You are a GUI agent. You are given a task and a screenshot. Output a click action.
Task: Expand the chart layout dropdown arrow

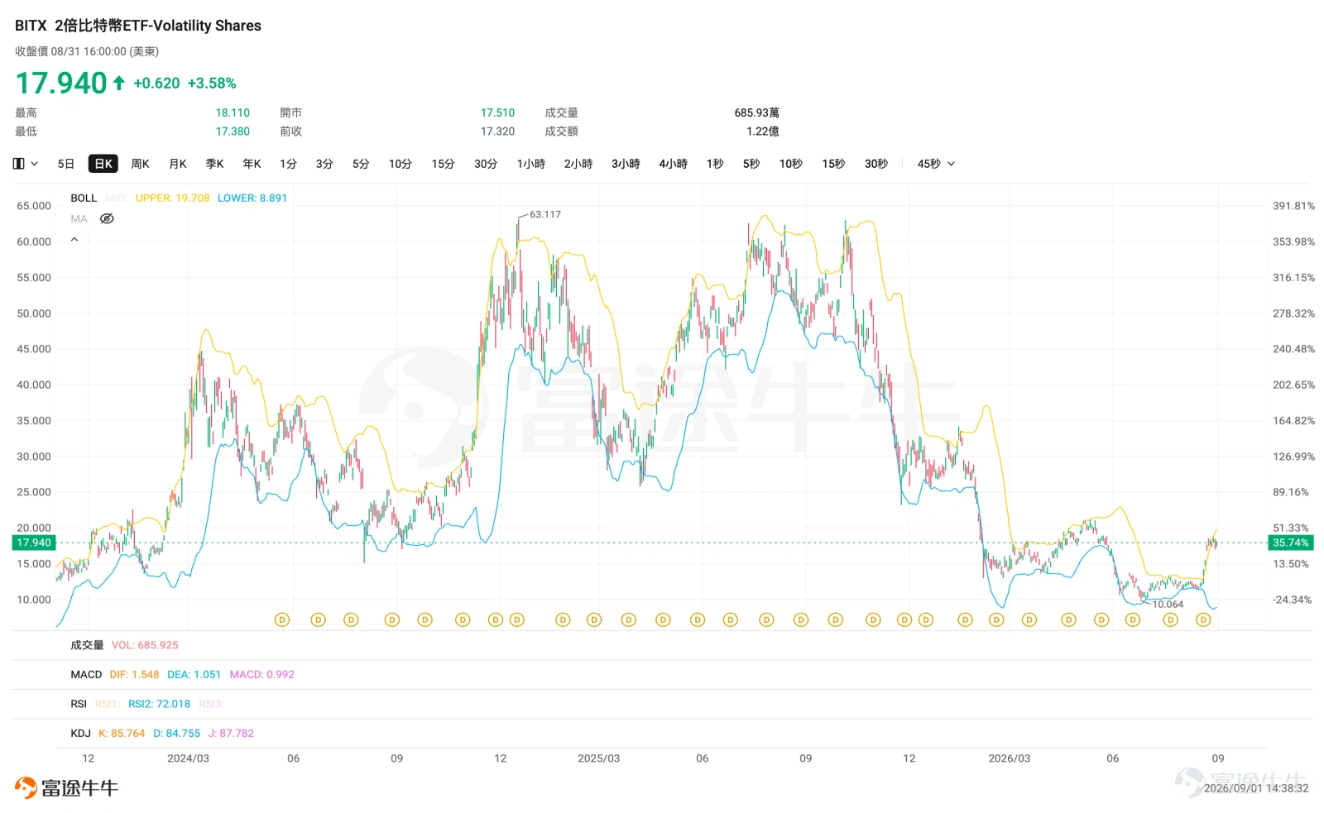pyautogui.click(x=35, y=164)
